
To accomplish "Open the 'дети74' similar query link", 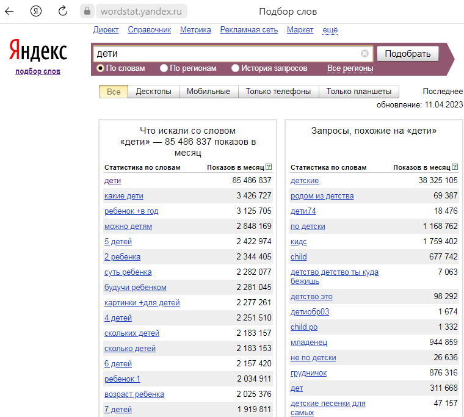I will pyautogui.click(x=303, y=211).
